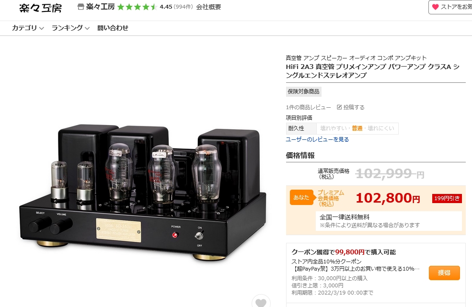This screenshot has height=307, width=472.
Task: Click the 普通 durability rating
Action: [357, 128]
